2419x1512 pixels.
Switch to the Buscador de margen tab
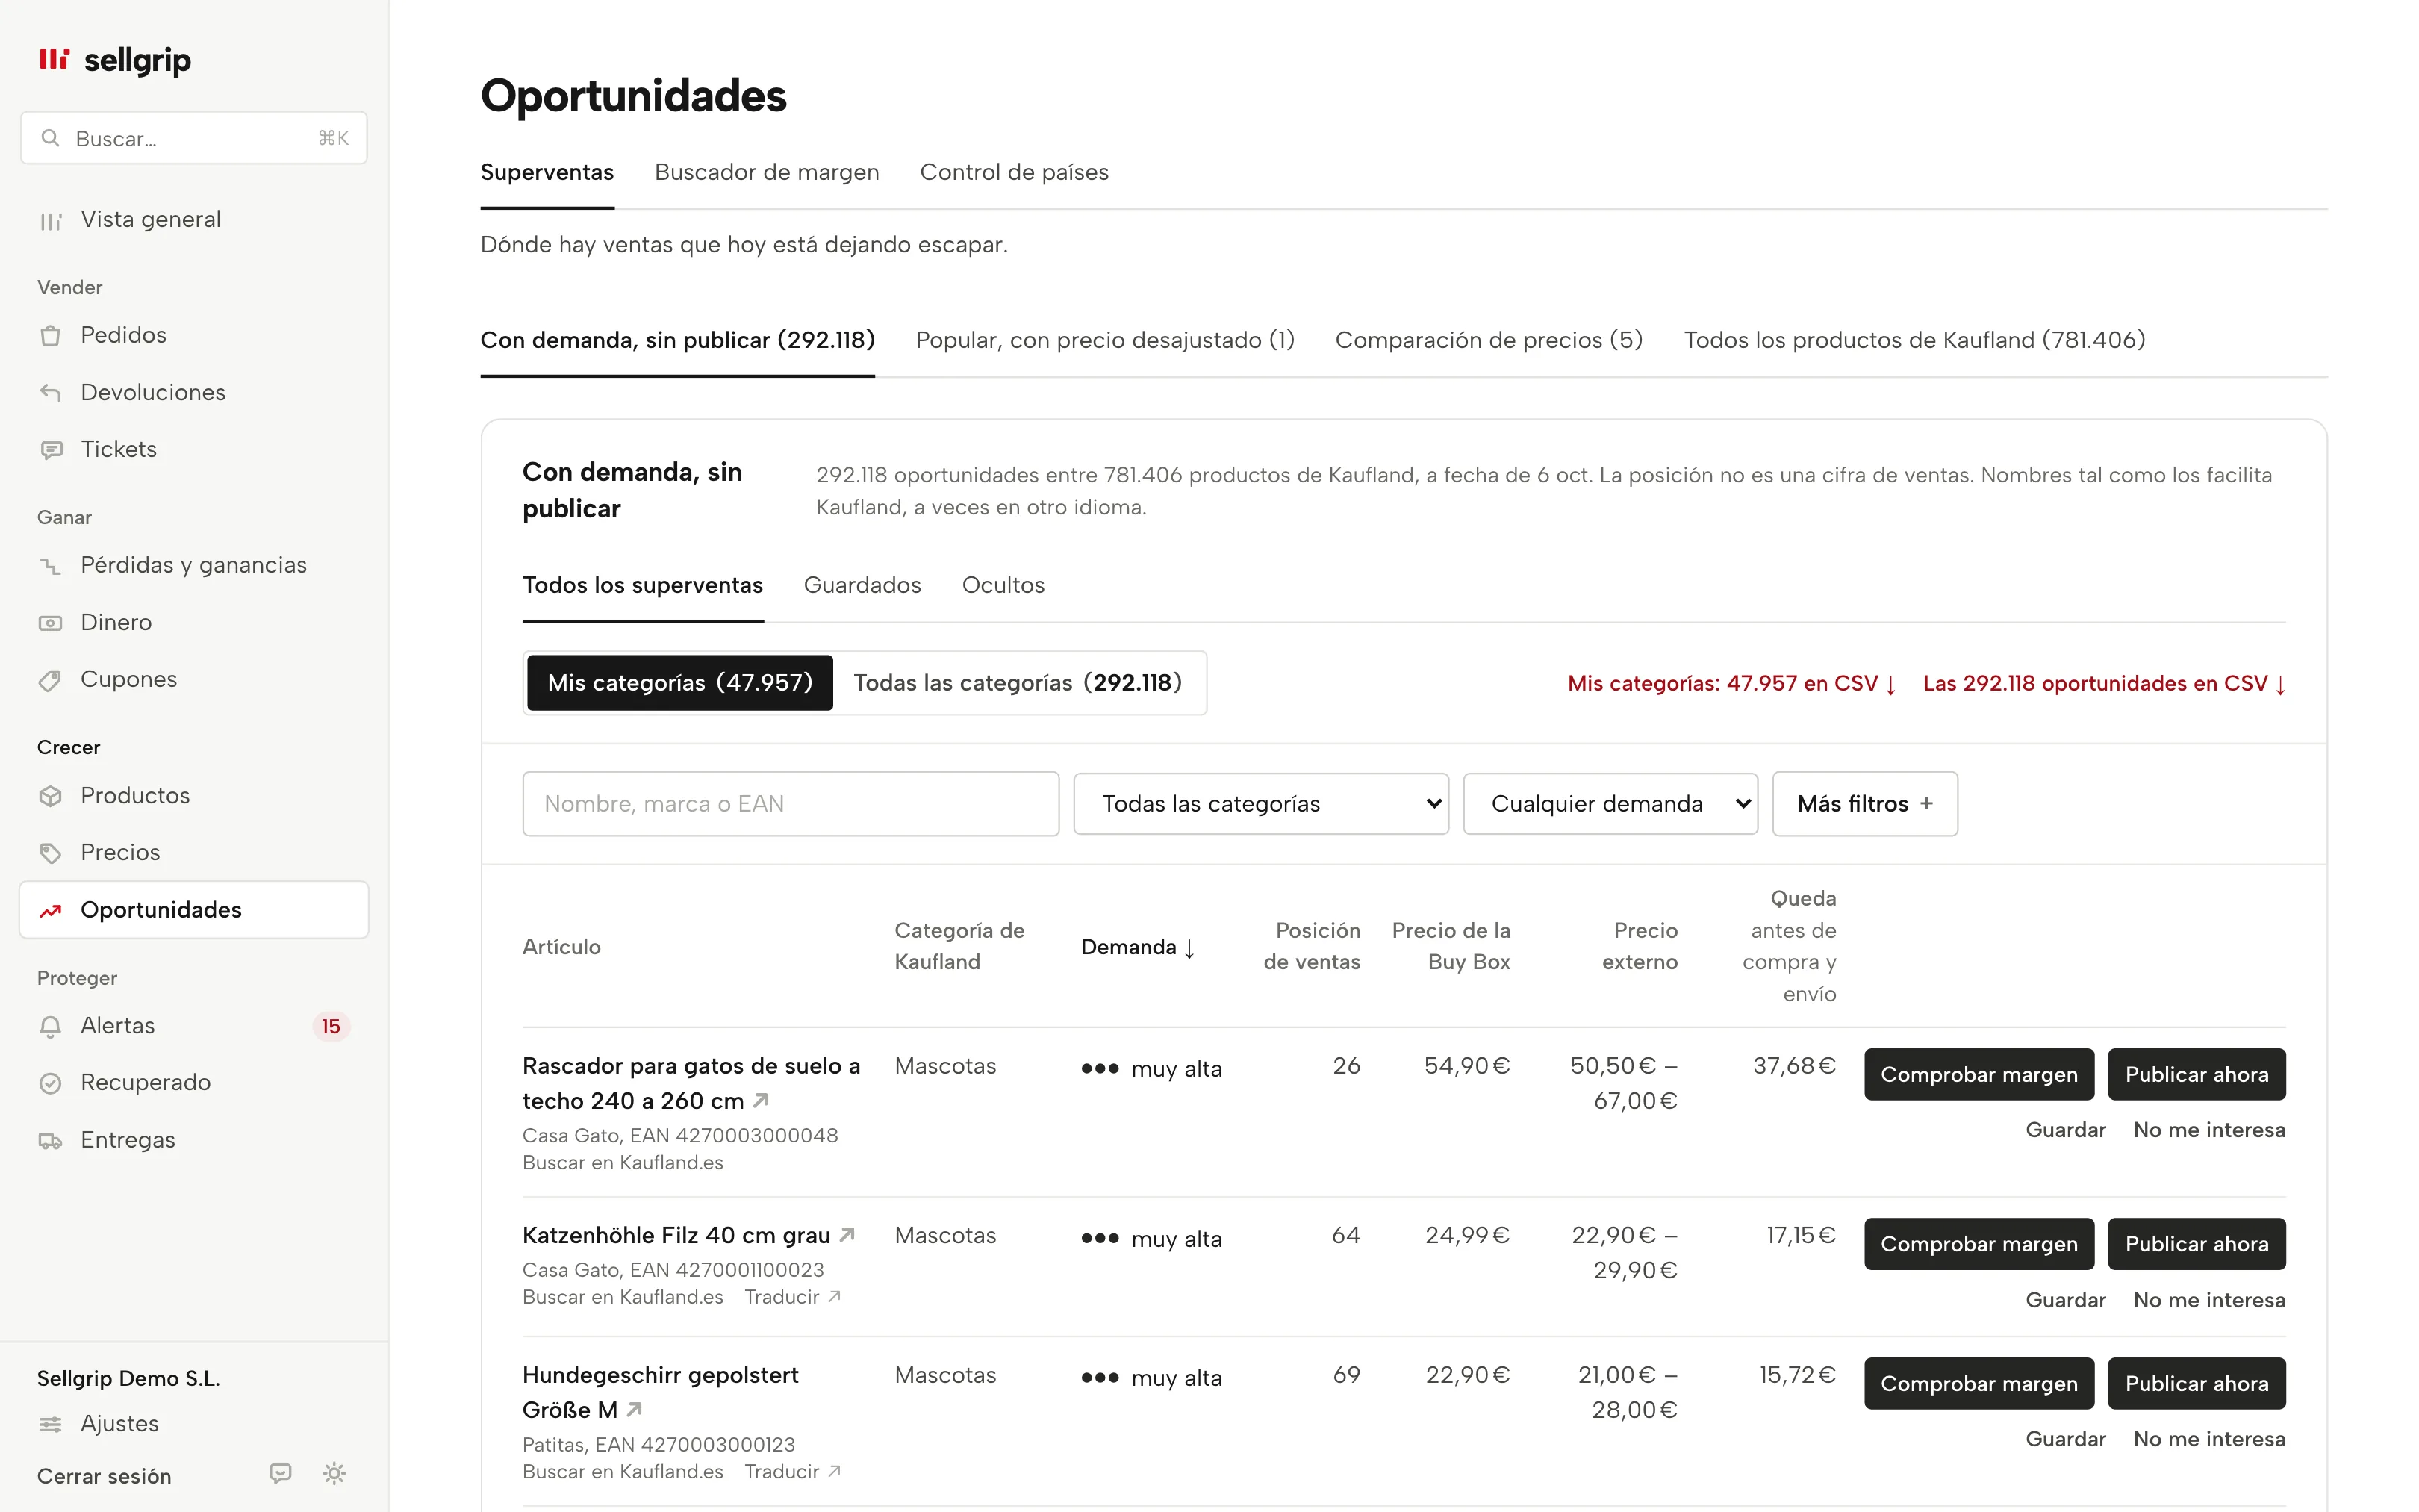pos(767,172)
